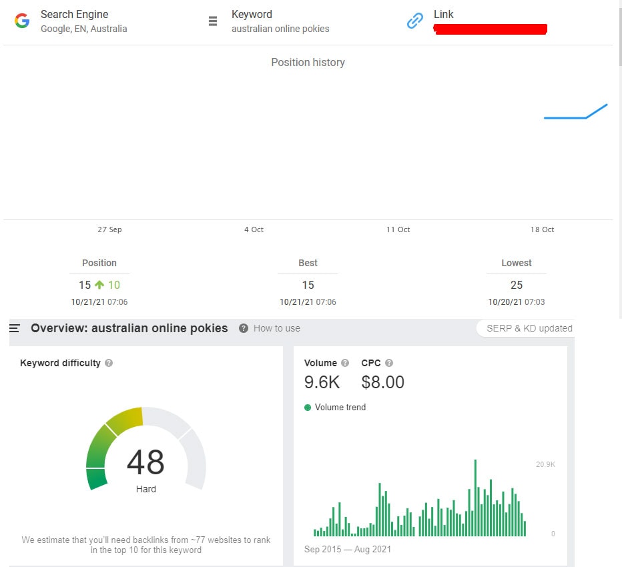622x567 pixels.
Task: Click the help icon next to CPC
Action: click(x=389, y=364)
